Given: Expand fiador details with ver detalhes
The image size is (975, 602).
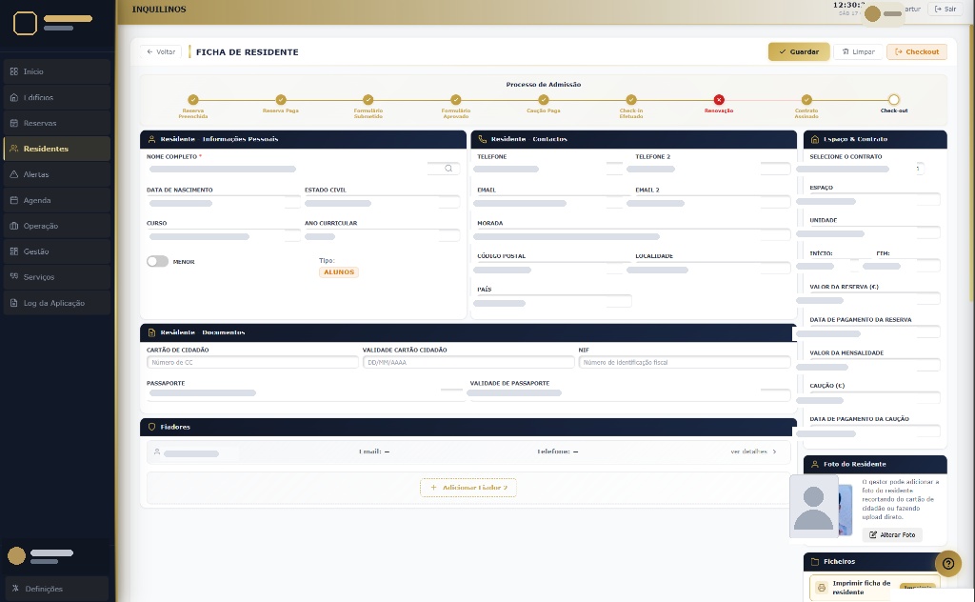Looking at the screenshot, I should pos(754,451).
